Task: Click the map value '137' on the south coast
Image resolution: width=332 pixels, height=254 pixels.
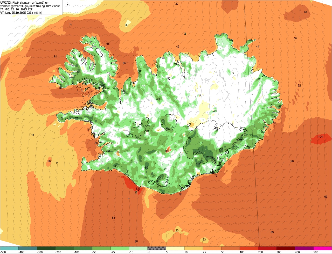Action: pyautogui.click(x=138, y=189)
